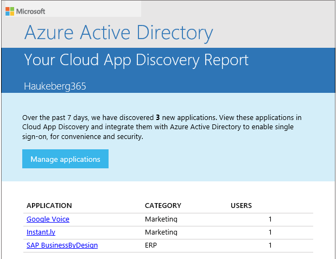The height and width of the screenshot is (259, 336).
Task: Click the APPLICATION column header
Action: click(x=49, y=206)
